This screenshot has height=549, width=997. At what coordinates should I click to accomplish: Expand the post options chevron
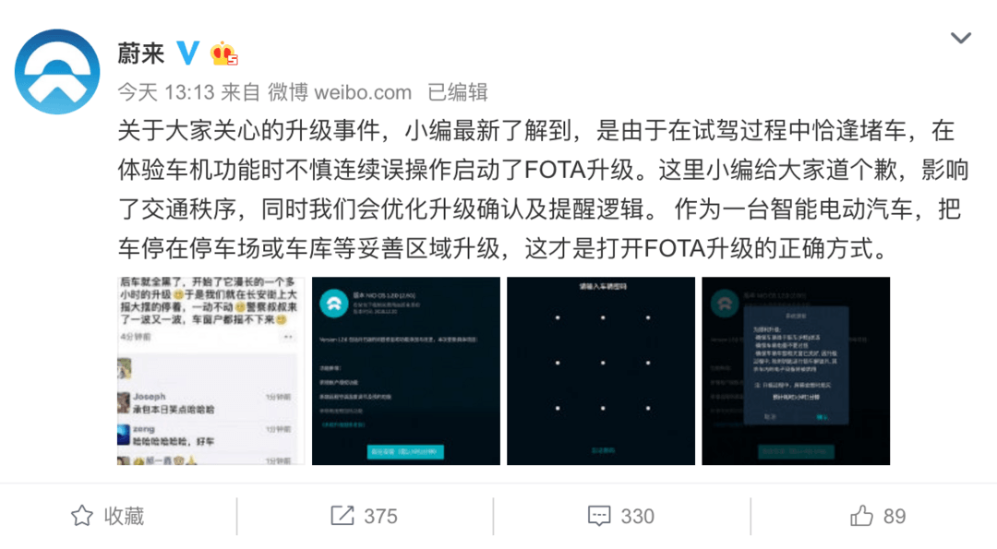[x=960, y=38]
